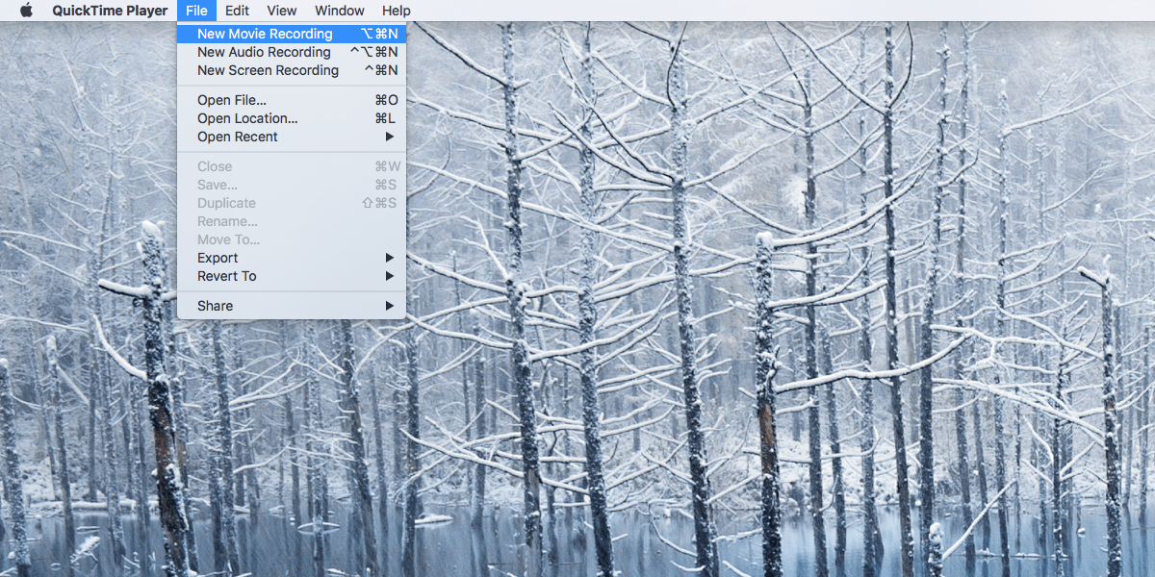Open the Edit menu
1155x577 pixels.
[237, 11]
